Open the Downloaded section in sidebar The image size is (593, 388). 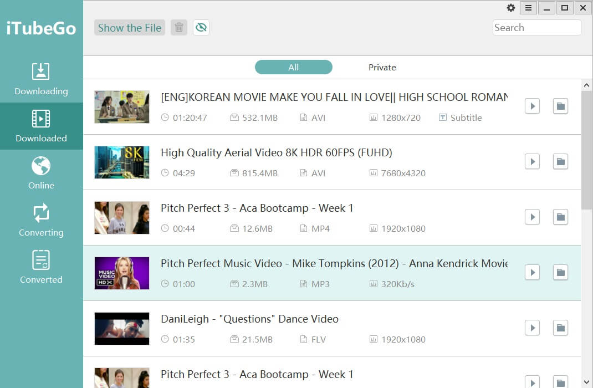pos(41,126)
